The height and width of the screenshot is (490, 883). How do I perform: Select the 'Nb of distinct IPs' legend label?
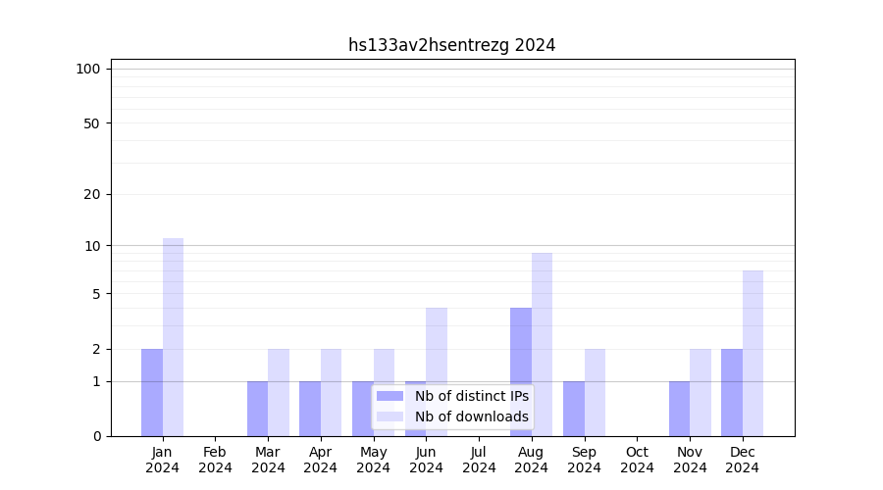click(471, 396)
